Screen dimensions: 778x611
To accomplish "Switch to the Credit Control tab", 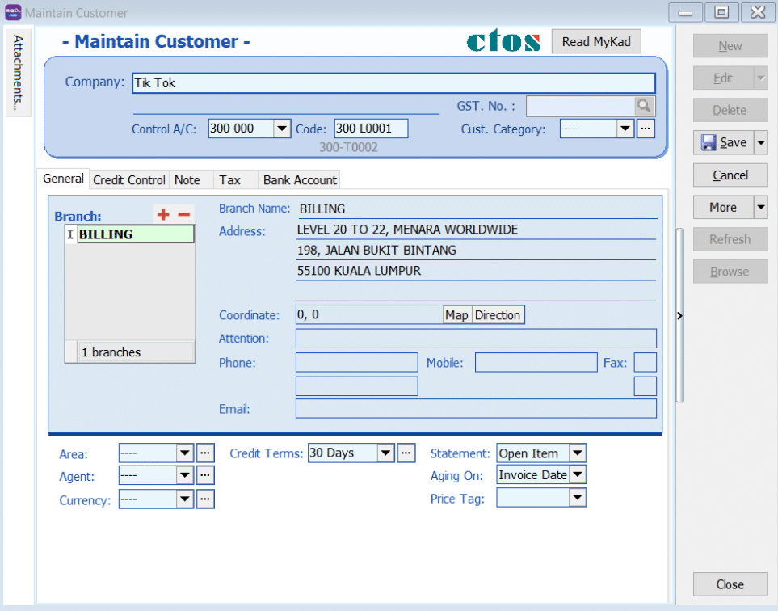I will click(x=129, y=179).
